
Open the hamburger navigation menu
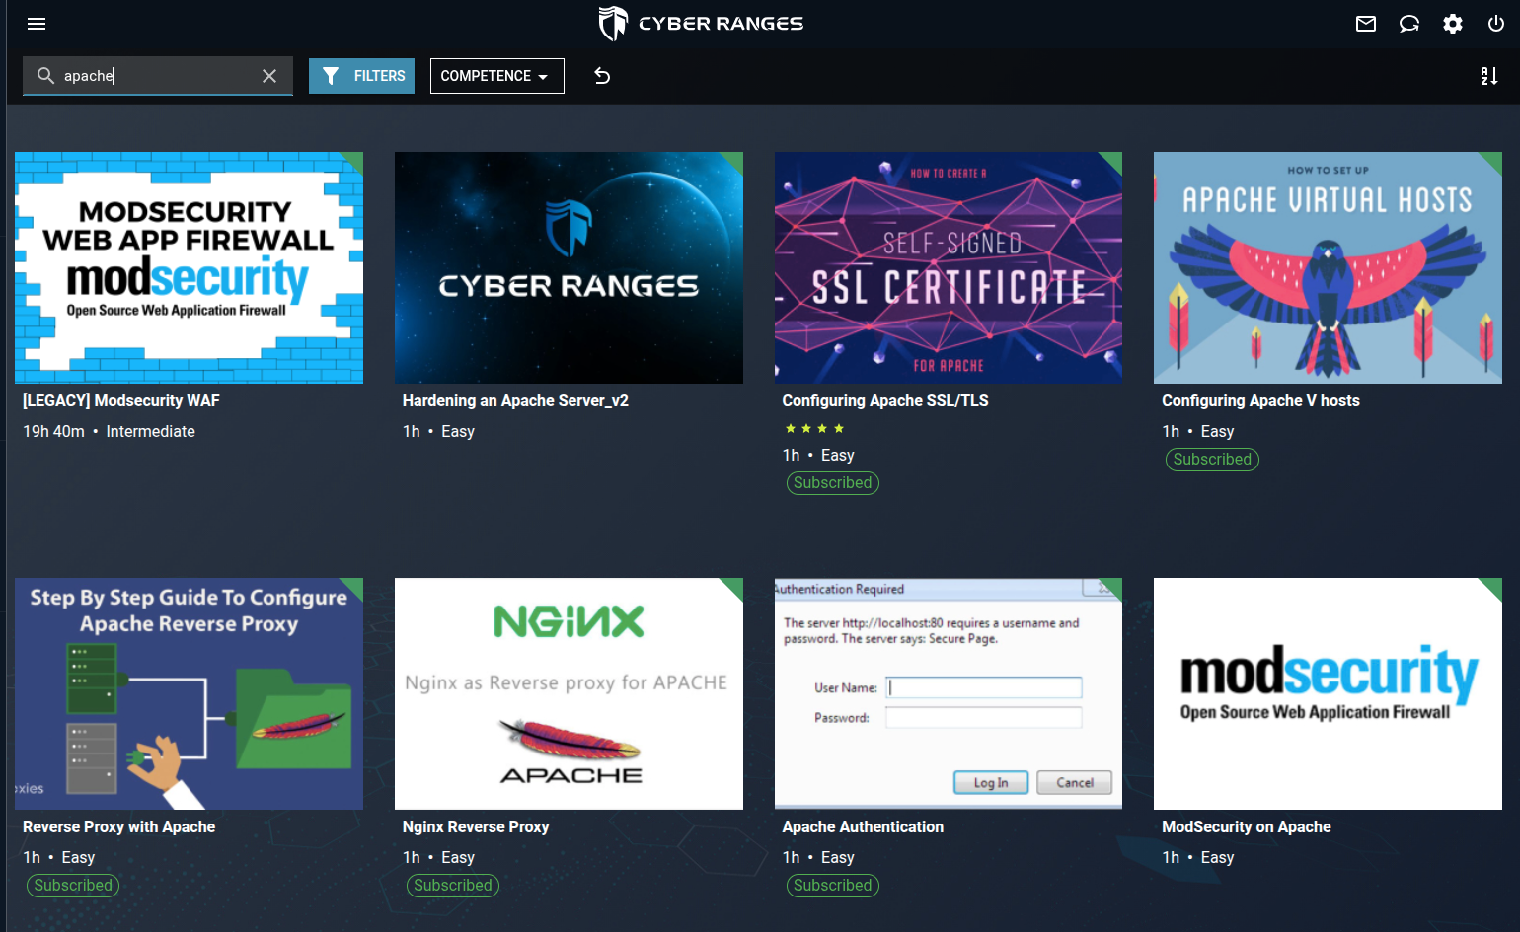pyautogui.click(x=37, y=24)
